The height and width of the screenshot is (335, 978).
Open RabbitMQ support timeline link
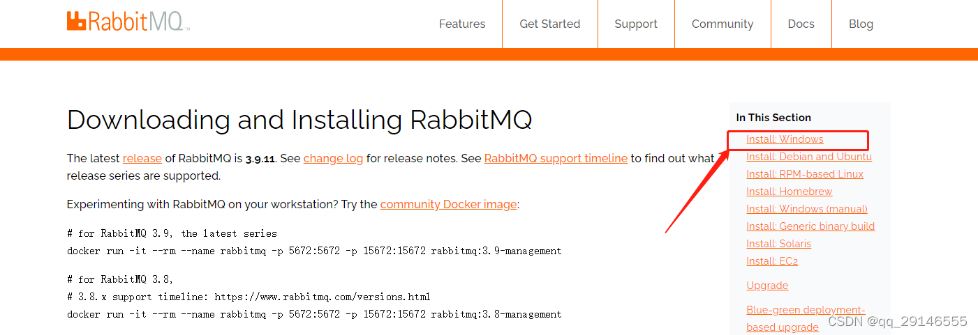556,158
